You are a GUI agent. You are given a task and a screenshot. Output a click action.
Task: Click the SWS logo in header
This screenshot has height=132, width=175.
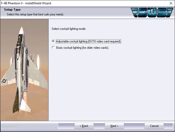tap(152, 12)
